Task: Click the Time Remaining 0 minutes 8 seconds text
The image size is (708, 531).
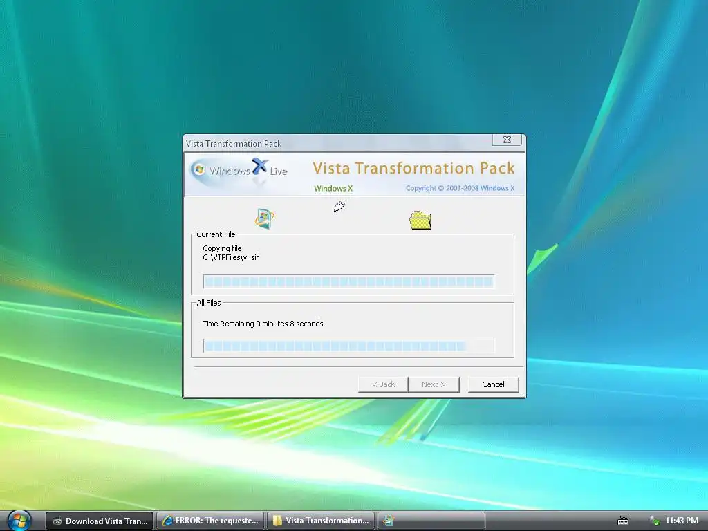Action: (x=263, y=324)
